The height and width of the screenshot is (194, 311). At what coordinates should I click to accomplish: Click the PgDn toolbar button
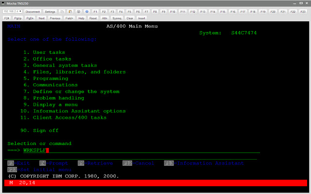click(x=30, y=18)
